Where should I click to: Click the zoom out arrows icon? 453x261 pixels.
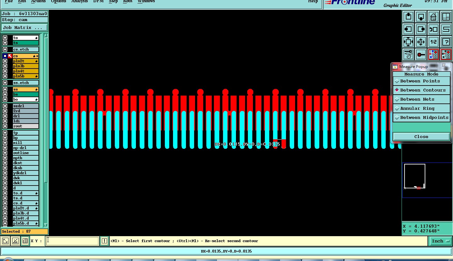click(x=421, y=42)
